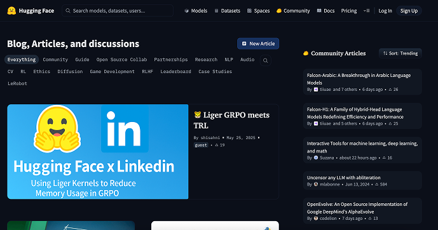Filter by the Guide tag
This screenshot has height=230, width=438.
click(x=82, y=60)
